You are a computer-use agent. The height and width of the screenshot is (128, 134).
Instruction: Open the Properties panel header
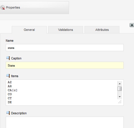[34, 8]
